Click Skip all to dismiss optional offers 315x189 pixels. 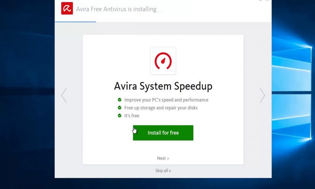(163, 170)
